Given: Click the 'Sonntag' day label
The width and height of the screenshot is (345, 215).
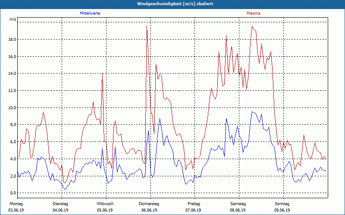Looking at the screenshot, I should coord(282,204).
